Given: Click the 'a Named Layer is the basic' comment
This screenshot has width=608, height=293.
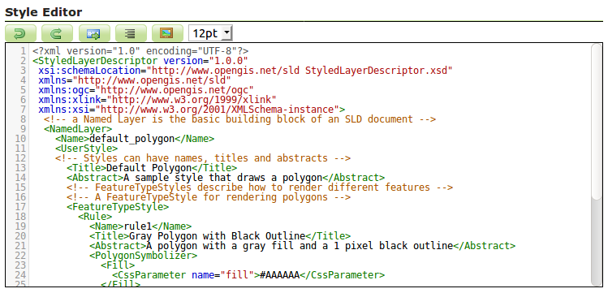Looking at the screenshot, I should 240,119.
